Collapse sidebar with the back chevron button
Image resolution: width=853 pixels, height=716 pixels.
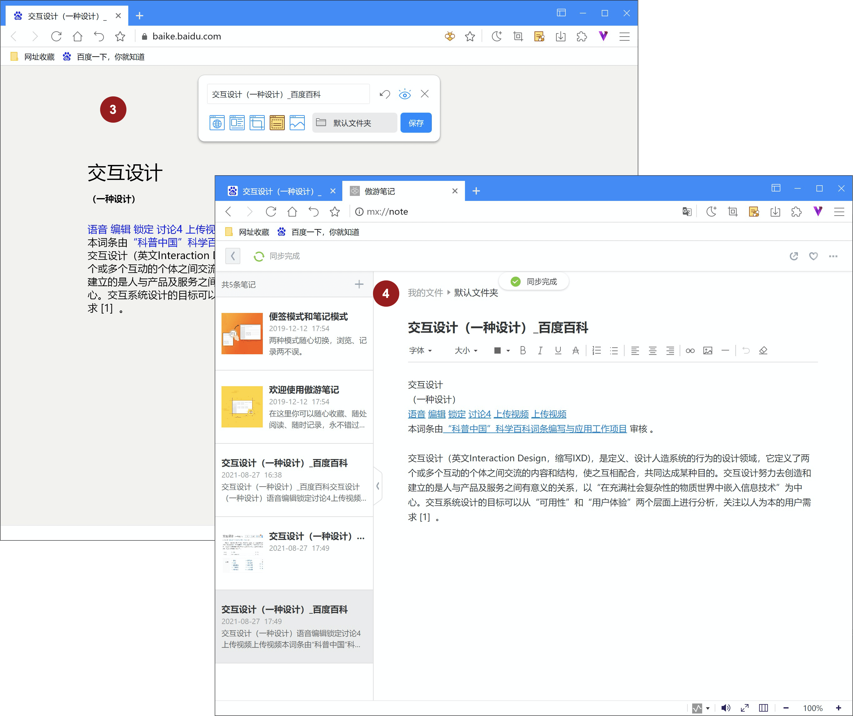pos(233,256)
